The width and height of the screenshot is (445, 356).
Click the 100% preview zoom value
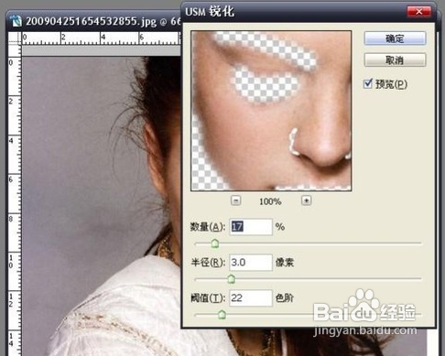(x=270, y=201)
